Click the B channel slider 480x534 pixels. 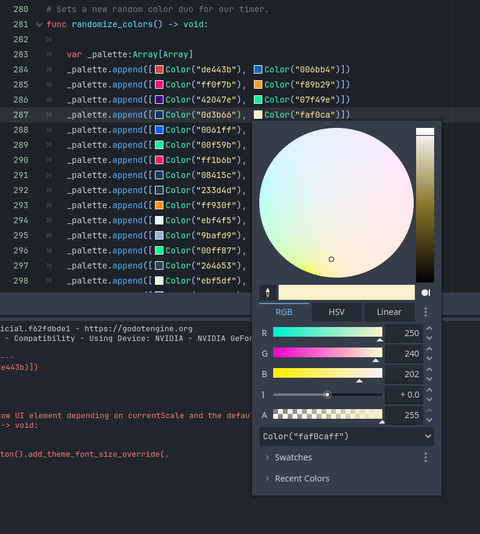[327, 373]
